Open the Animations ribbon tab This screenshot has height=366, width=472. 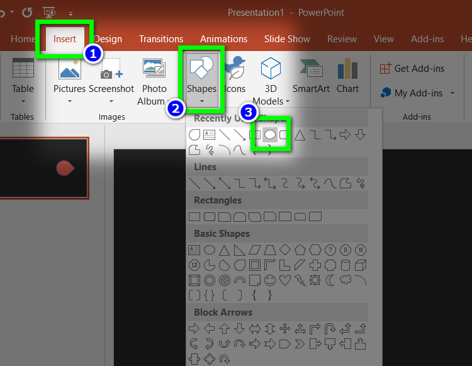223,39
